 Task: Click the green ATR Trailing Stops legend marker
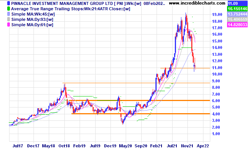[x=8, y=9]
